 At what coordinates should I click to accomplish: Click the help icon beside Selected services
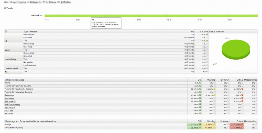pyautogui.click(x=6, y=80)
